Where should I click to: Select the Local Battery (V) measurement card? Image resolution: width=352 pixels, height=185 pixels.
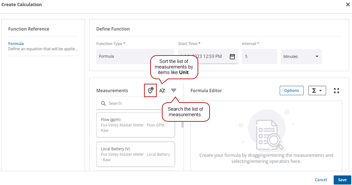135,154
